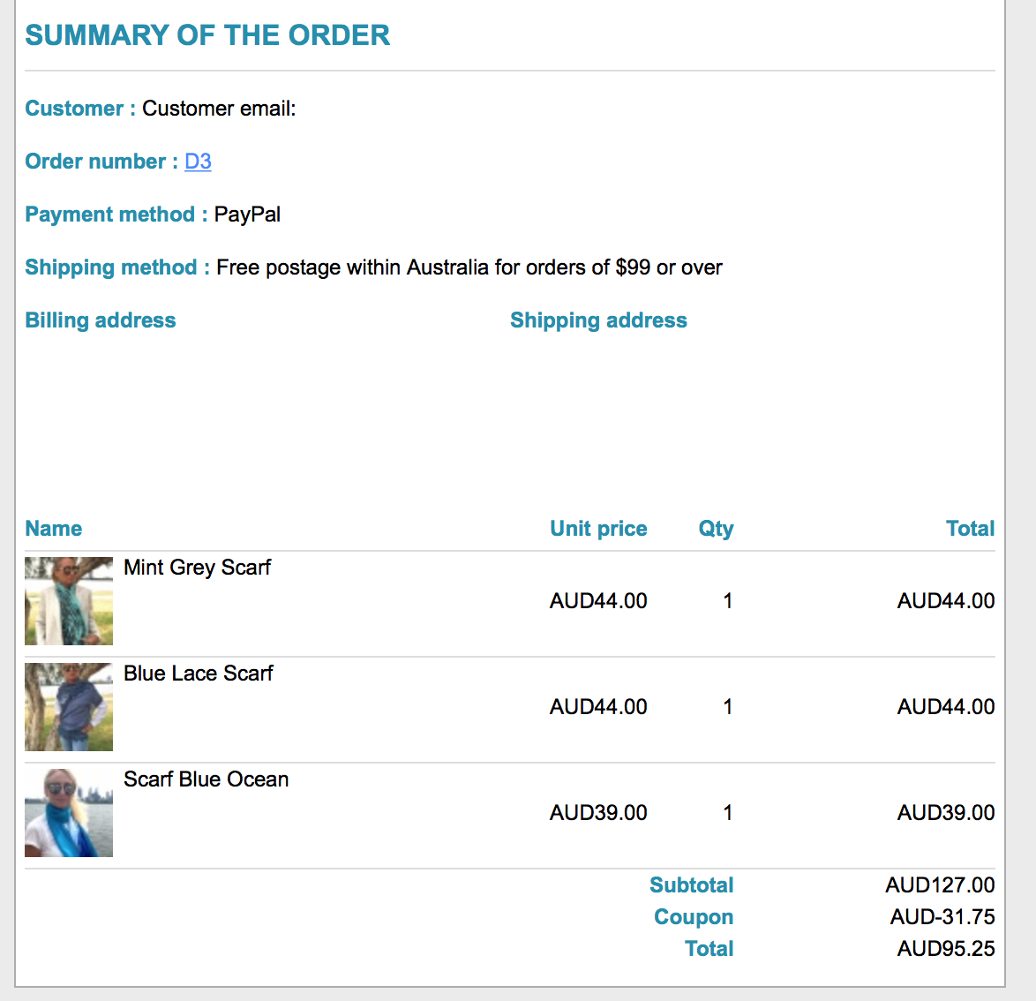
Task: Select the Scarf Blue Ocean thumbnail
Action: click(x=69, y=813)
